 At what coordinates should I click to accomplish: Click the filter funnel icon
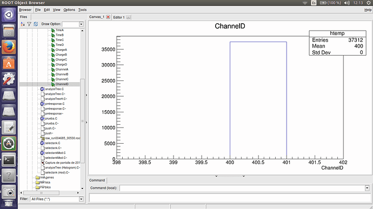29,24
